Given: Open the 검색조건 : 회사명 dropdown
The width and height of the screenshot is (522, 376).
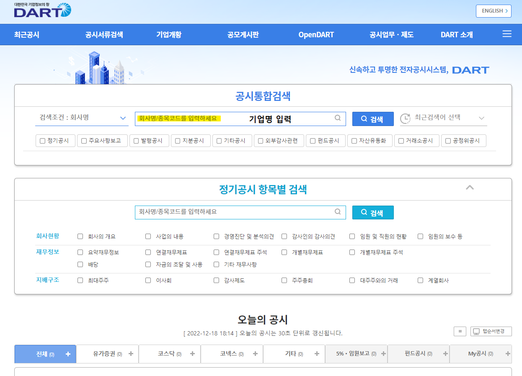Looking at the screenshot, I should pos(82,118).
